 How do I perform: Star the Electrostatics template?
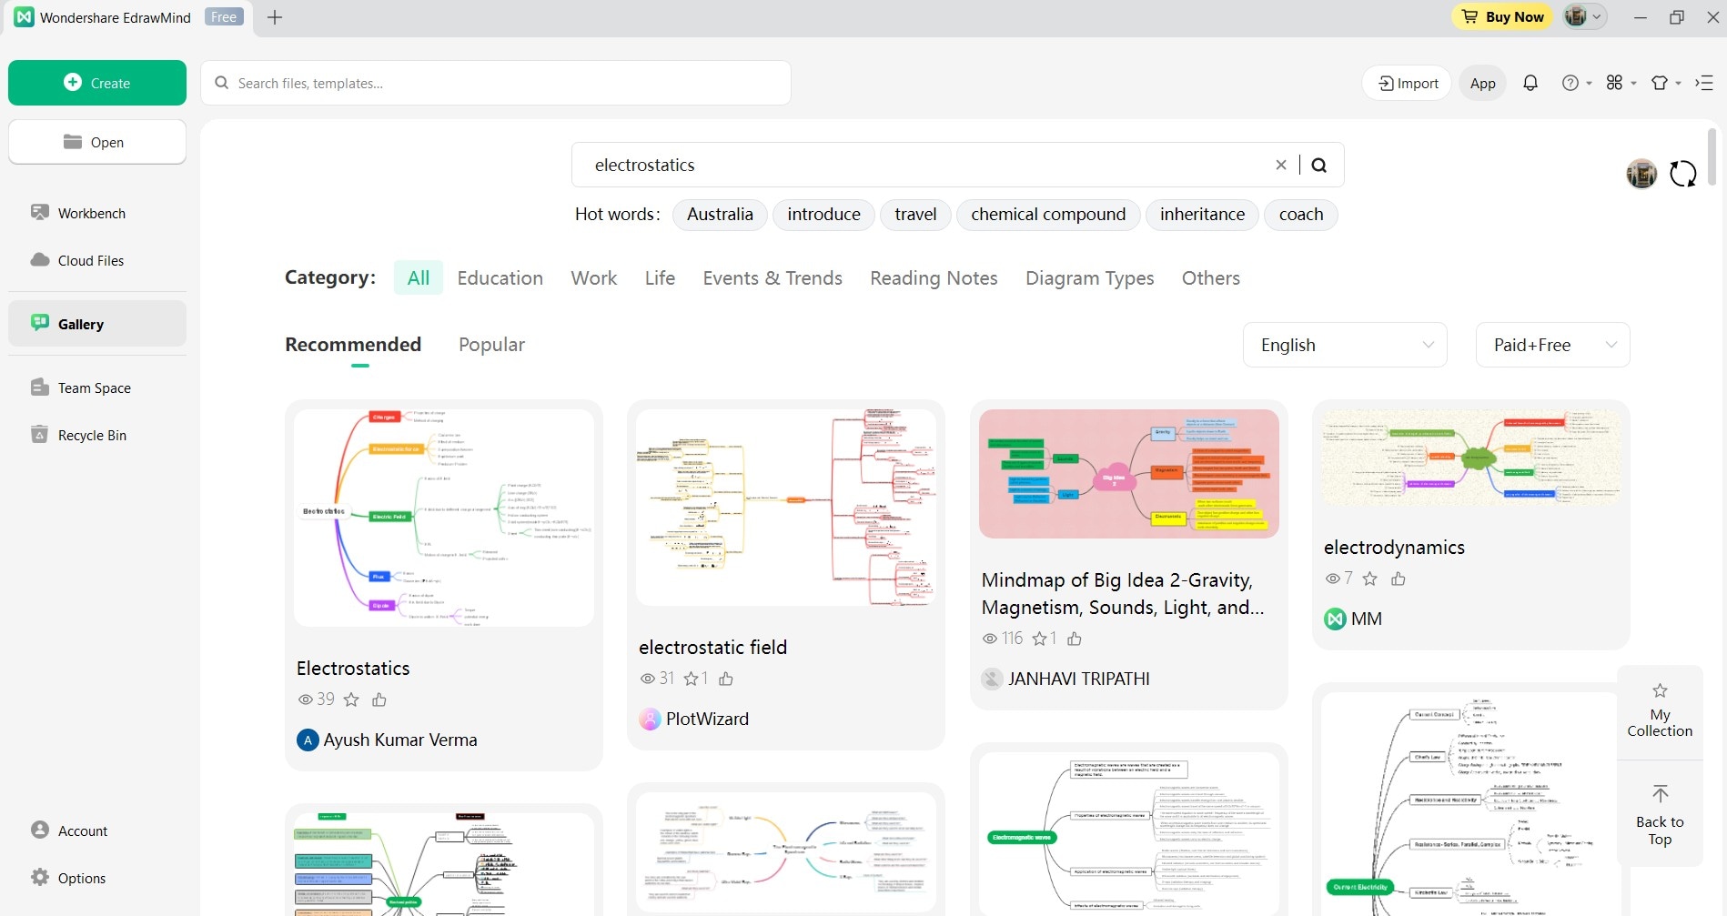[x=351, y=700]
